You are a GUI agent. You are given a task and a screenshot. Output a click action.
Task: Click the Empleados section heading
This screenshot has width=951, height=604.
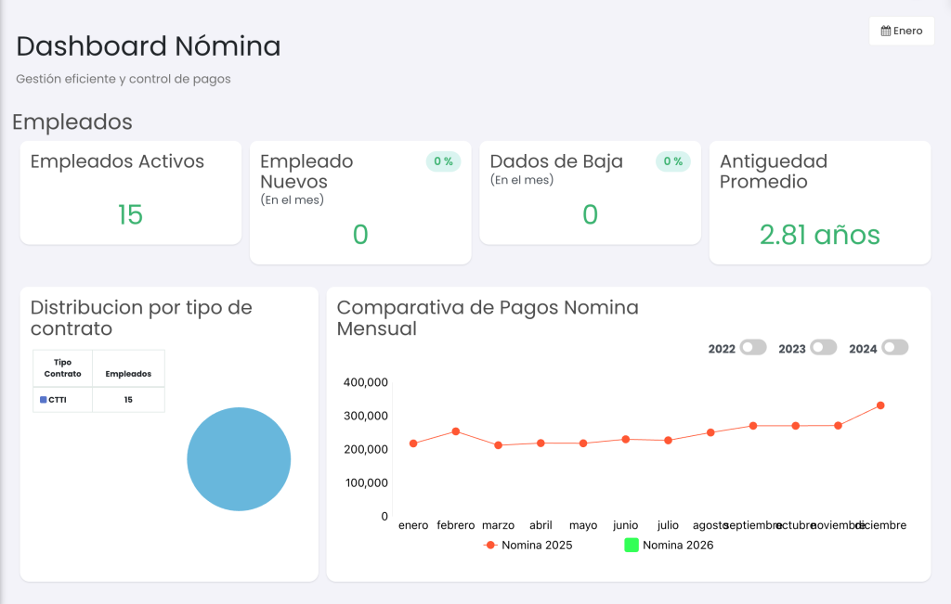click(72, 122)
